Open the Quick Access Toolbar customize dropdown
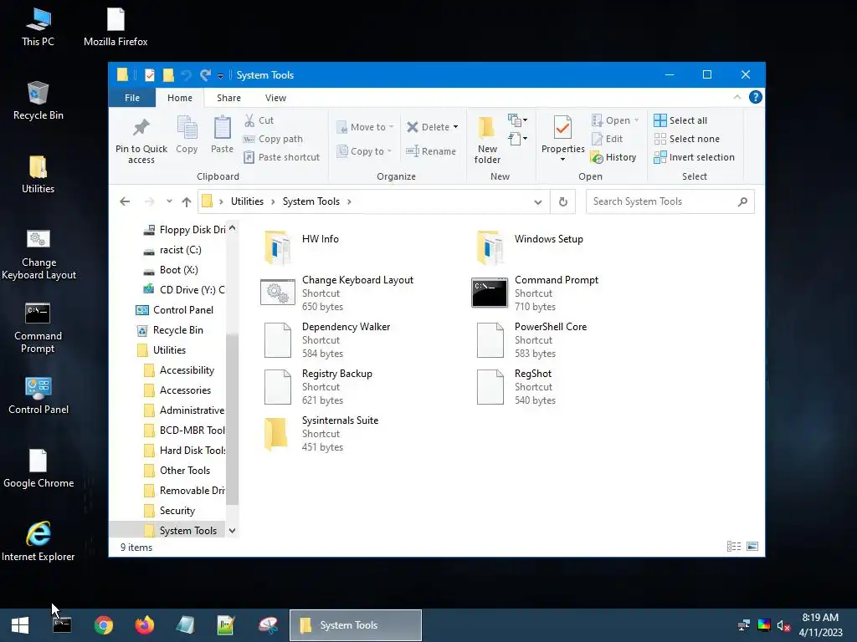This screenshot has height=642, width=857. click(x=220, y=76)
